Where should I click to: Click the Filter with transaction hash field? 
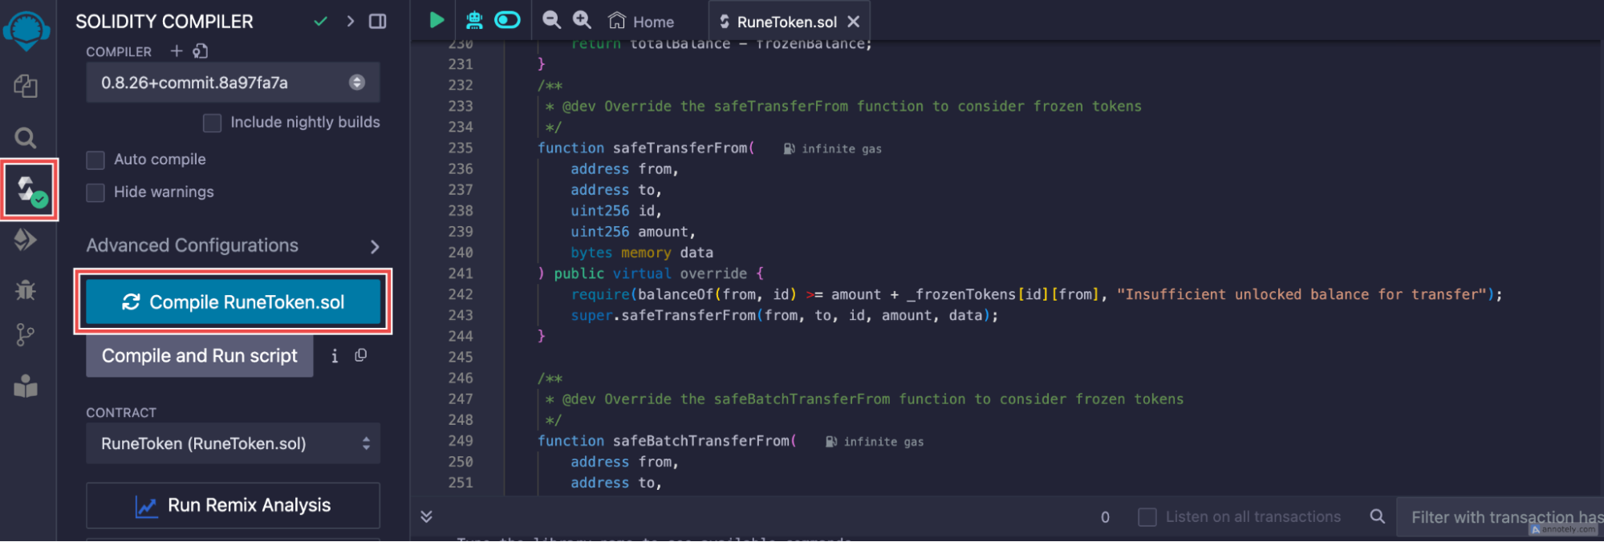click(1500, 517)
